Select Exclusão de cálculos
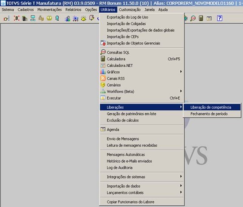The width and height of the screenshot is (243, 207). coord(142,120)
